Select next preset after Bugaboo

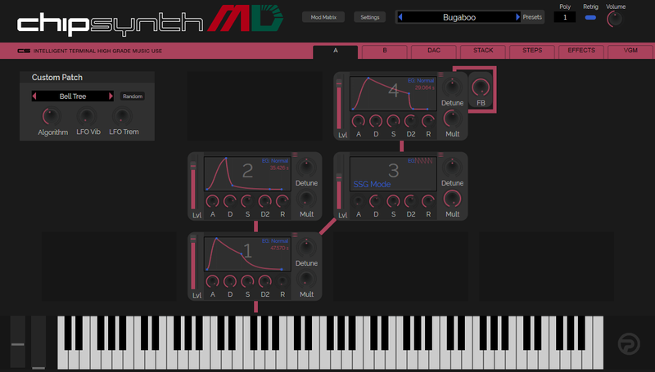click(x=517, y=16)
